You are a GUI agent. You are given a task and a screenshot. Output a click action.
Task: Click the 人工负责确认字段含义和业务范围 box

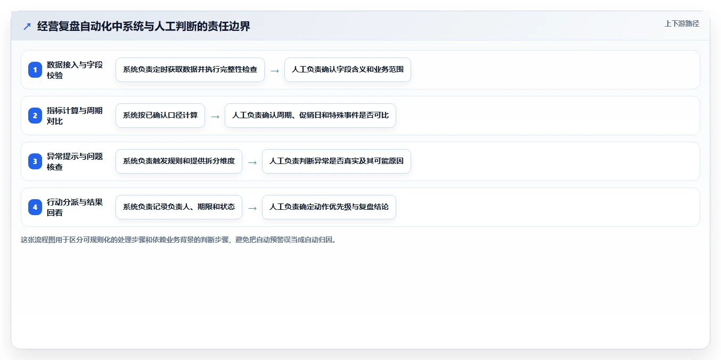348,70
